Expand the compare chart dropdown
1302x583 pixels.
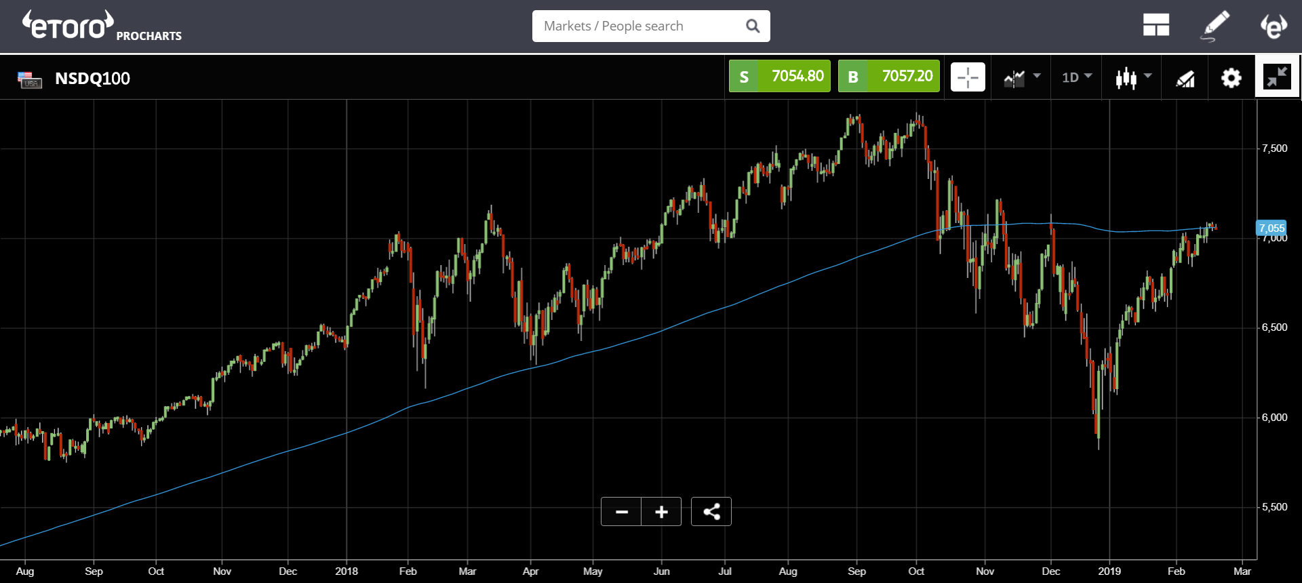1022,77
